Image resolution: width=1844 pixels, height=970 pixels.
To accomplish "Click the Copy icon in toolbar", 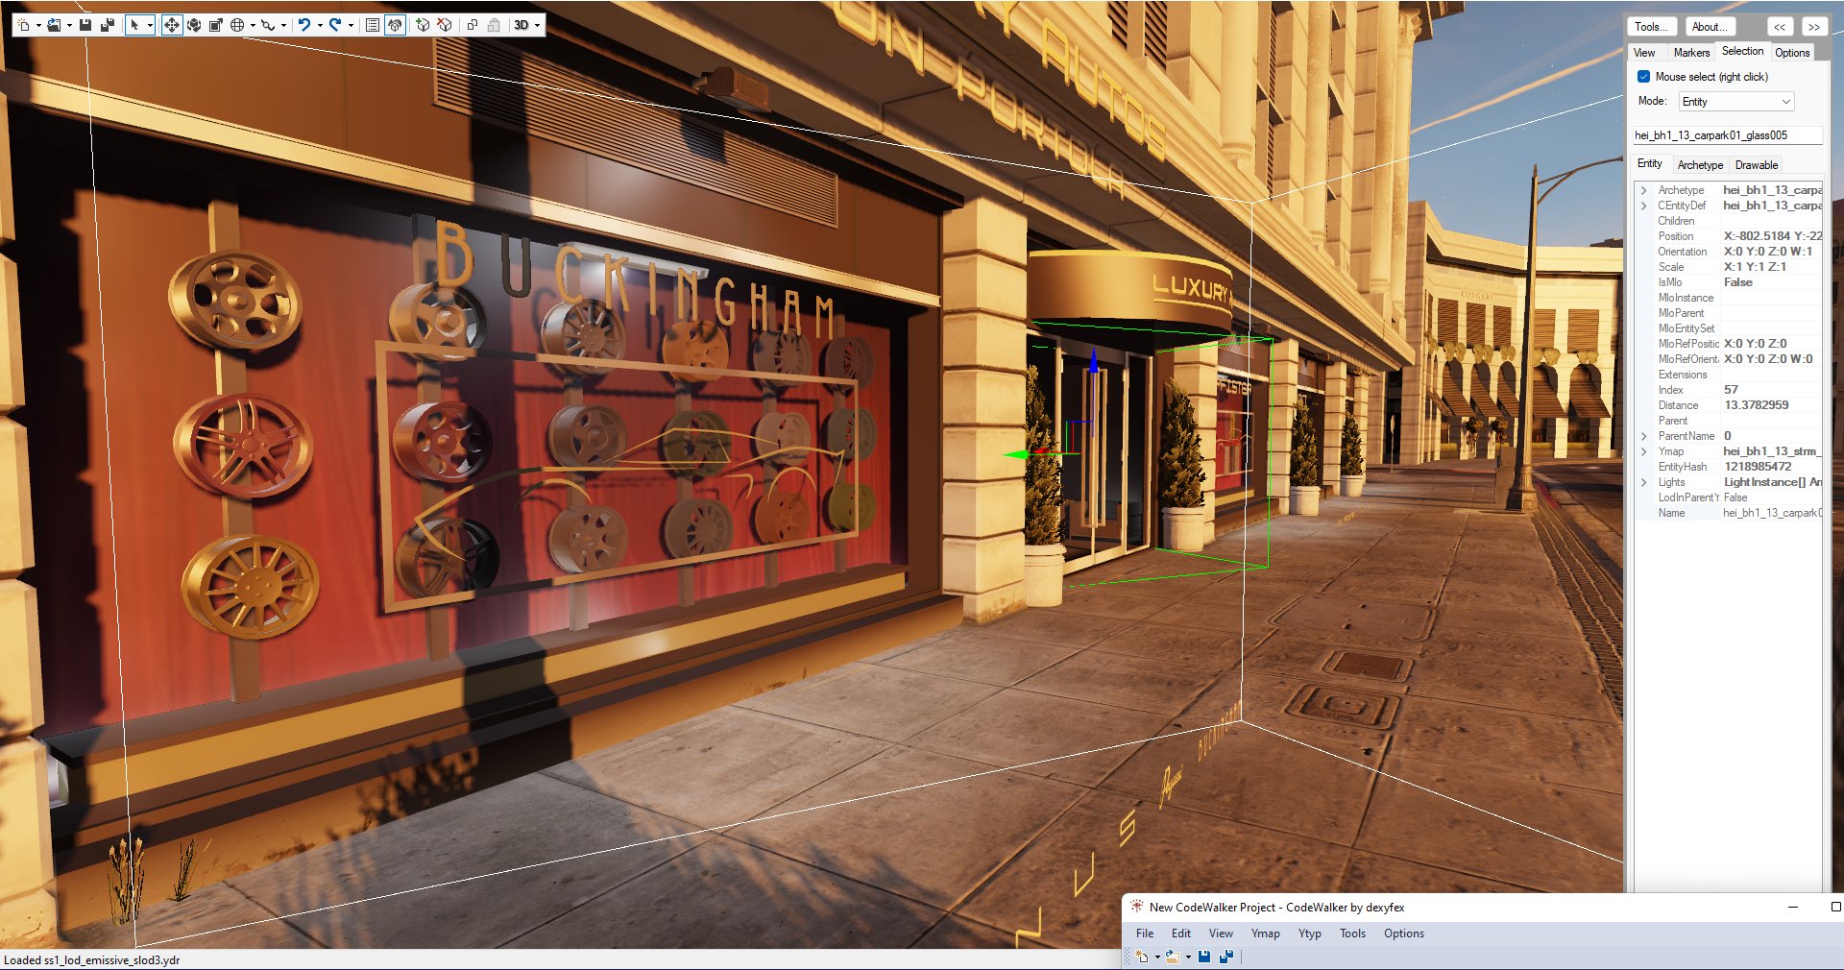I will pyautogui.click(x=473, y=25).
